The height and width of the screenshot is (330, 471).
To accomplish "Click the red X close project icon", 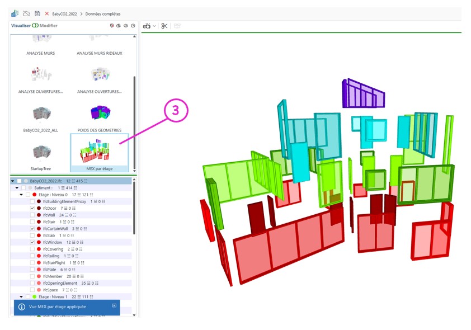I will [x=47, y=13].
